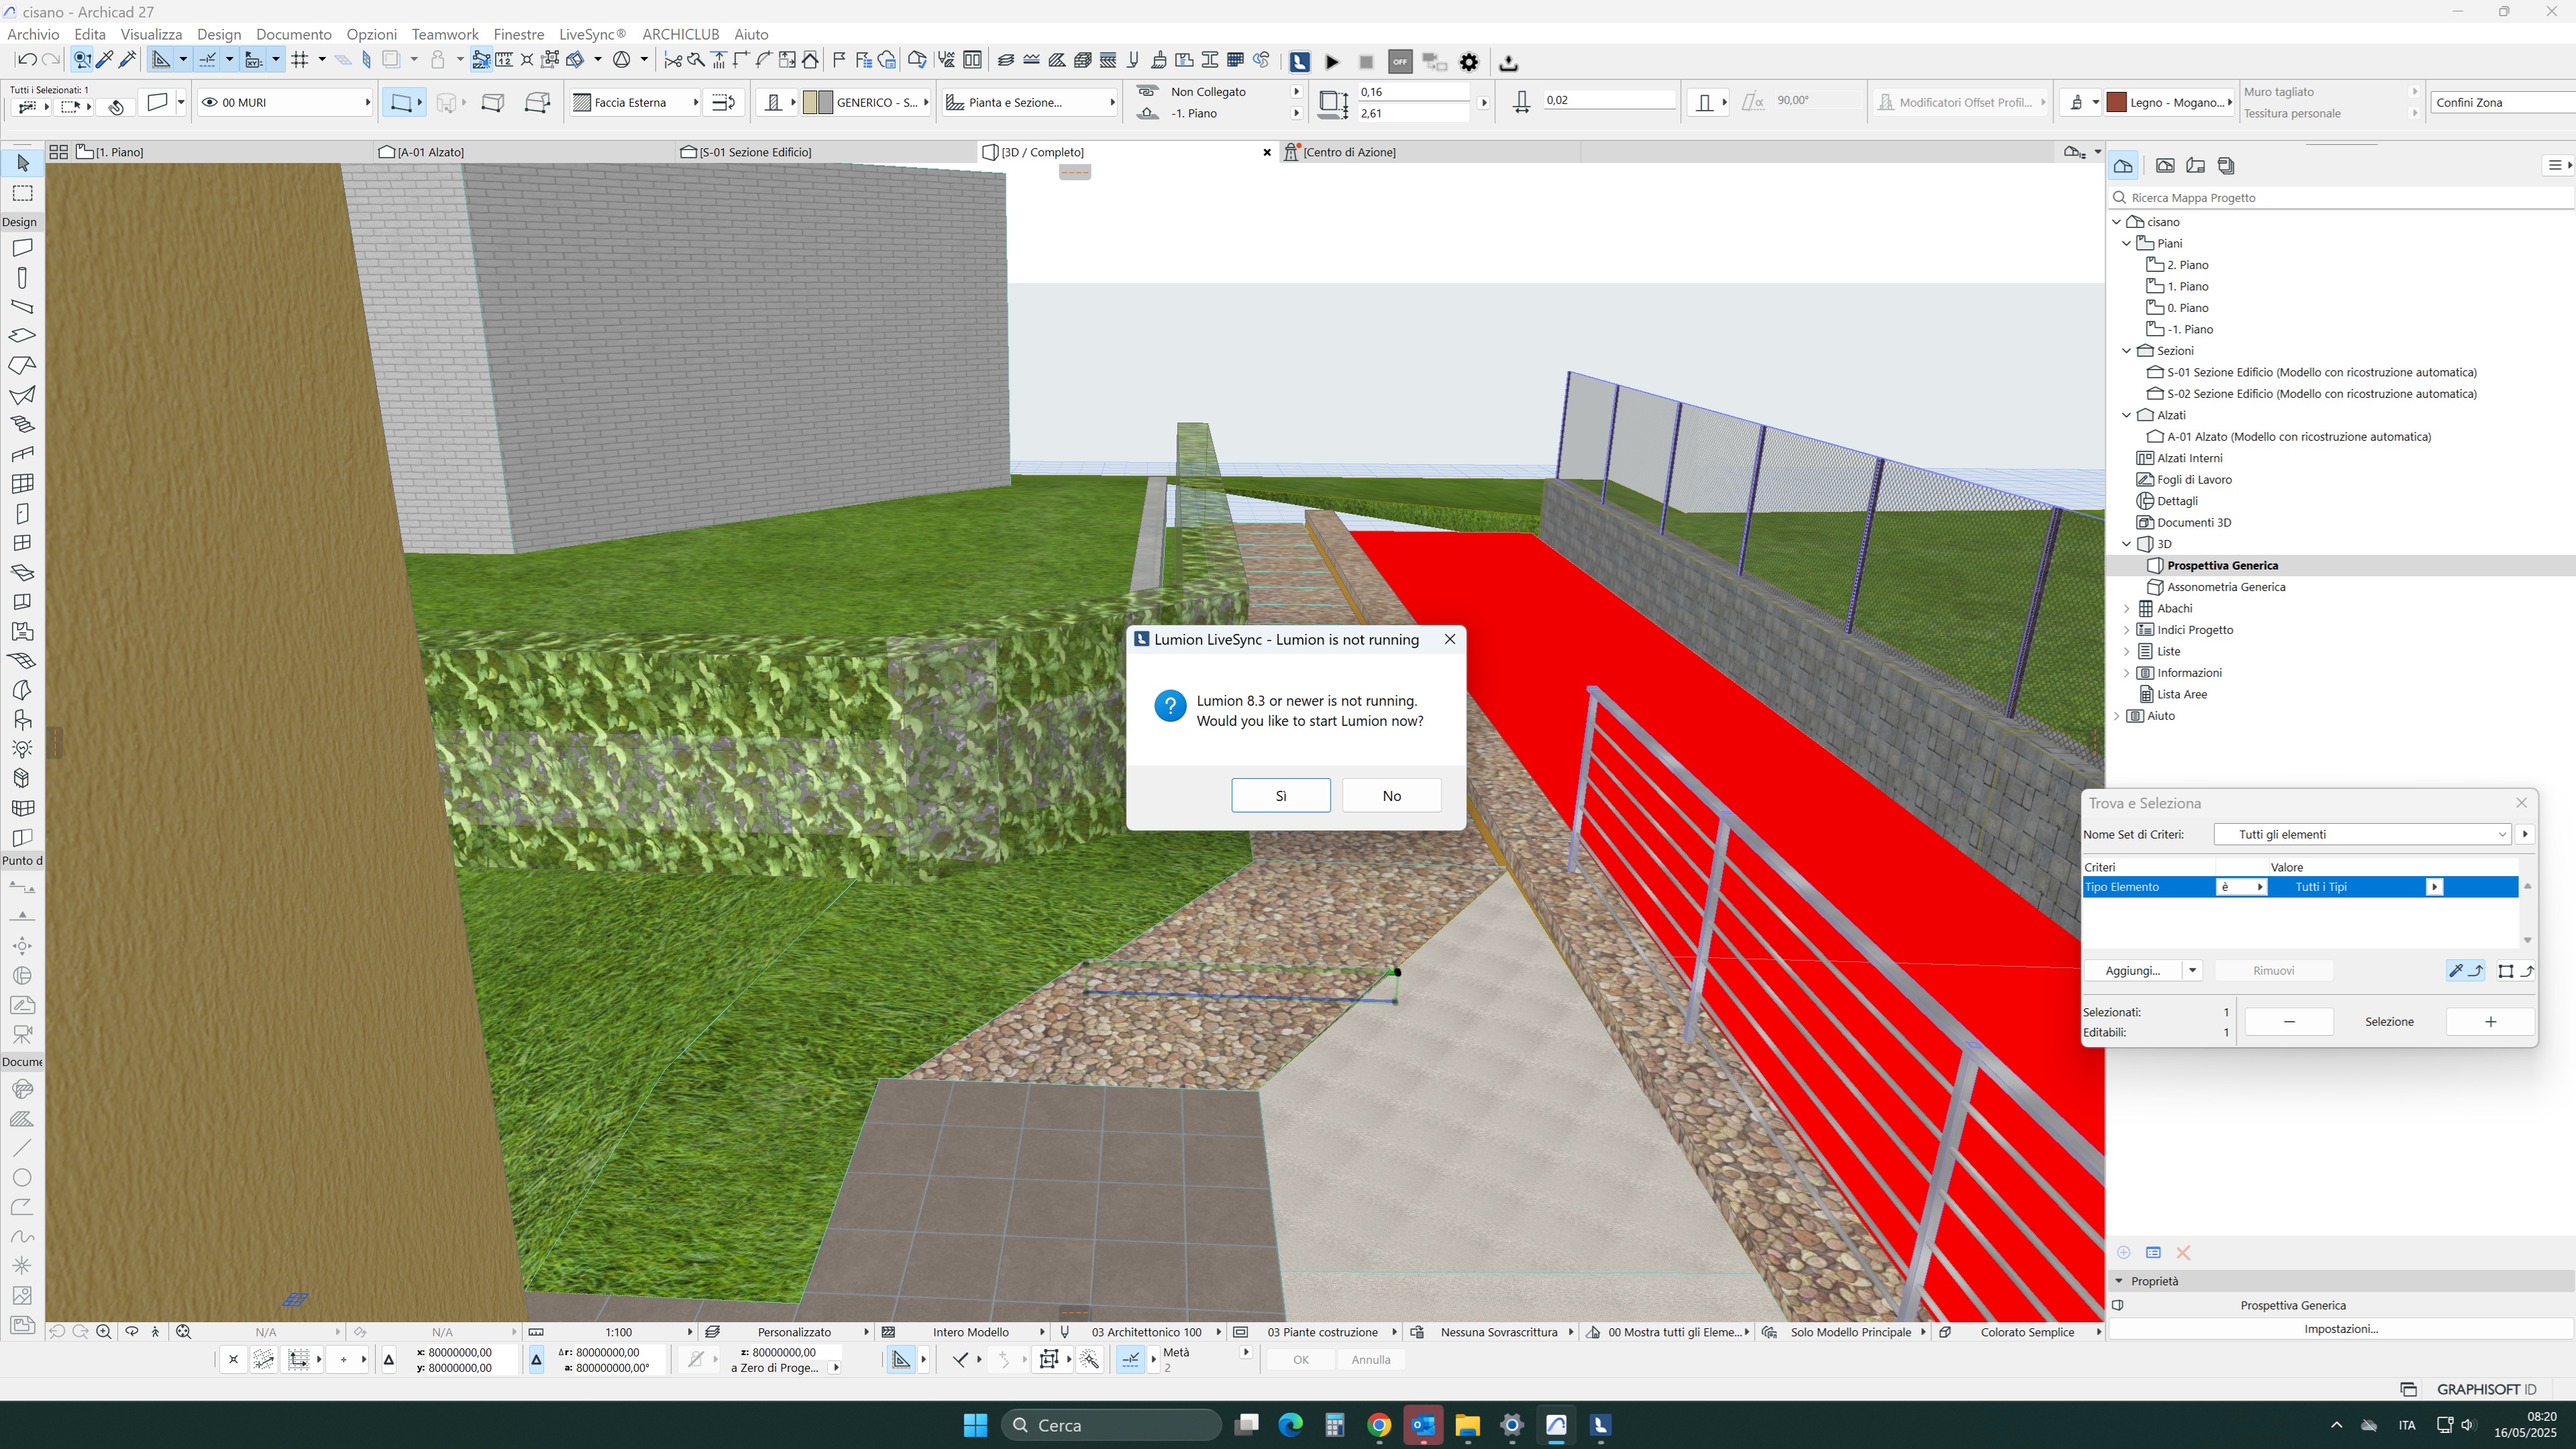2576x1449 pixels.
Task: Open the Documento menu
Action: coord(293,34)
